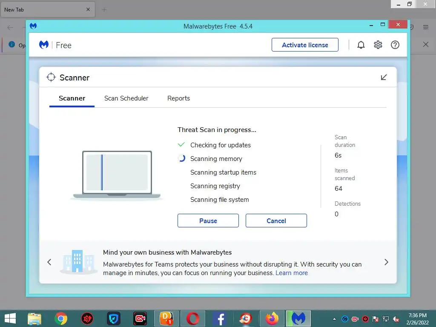Close the New Tab browser tab

(88, 9)
